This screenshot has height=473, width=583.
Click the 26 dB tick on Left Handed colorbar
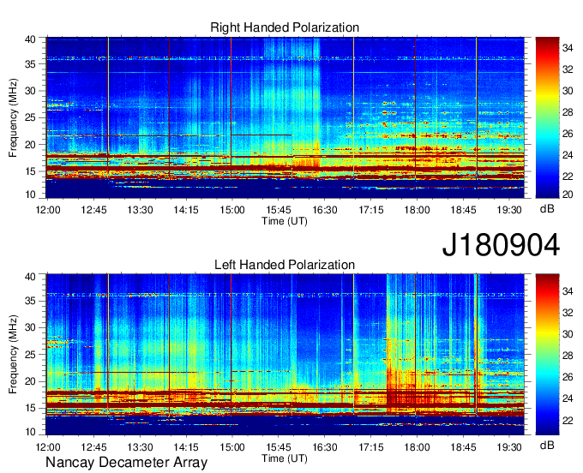(x=568, y=377)
